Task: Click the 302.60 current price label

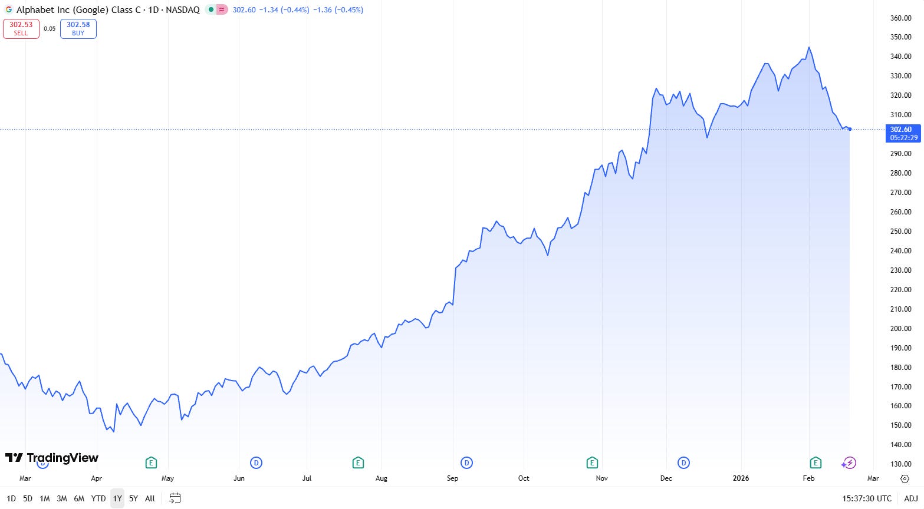Action: (x=903, y=133)
